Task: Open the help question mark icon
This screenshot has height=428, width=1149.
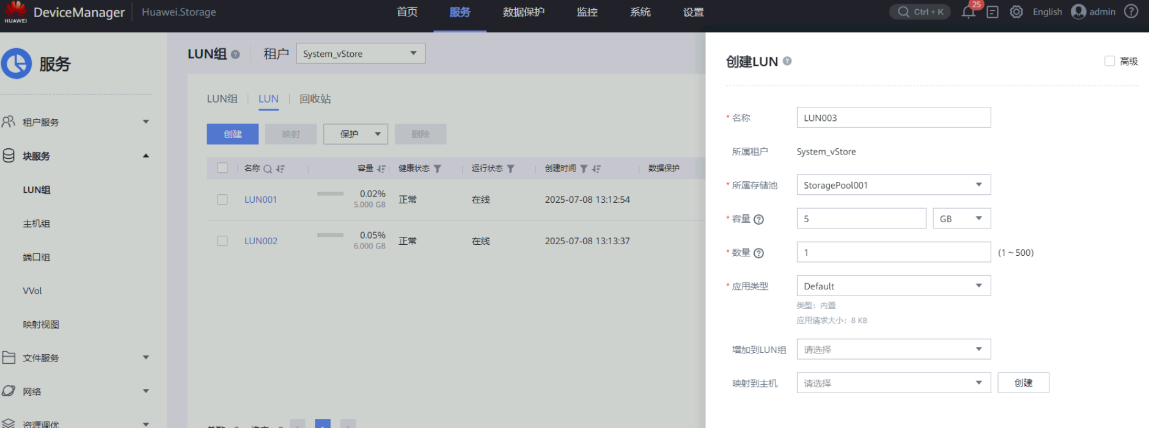Action: [1131, 12]
